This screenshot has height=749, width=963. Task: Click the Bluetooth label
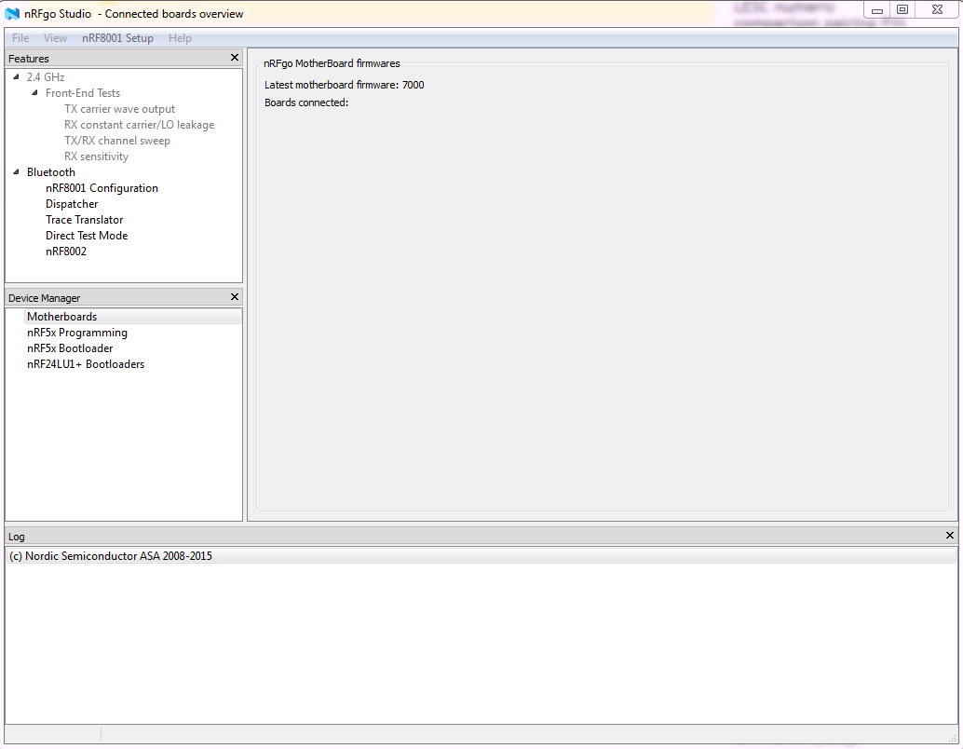51,172
